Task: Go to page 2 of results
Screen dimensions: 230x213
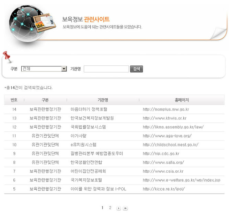Action: tap(110, 208)
